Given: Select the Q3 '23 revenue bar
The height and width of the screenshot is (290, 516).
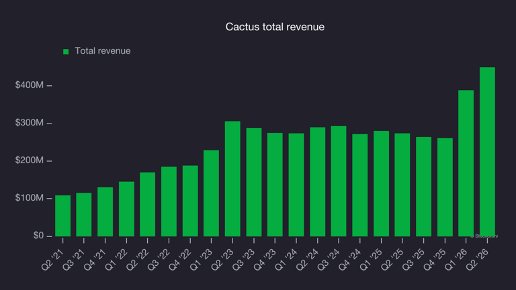Looking at the screenshot, I should pos(254,182).
